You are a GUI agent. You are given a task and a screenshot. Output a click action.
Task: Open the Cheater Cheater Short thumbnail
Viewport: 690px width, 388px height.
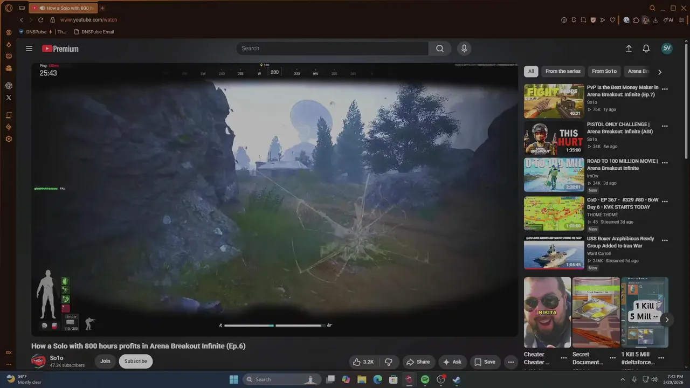click(547, 312)
